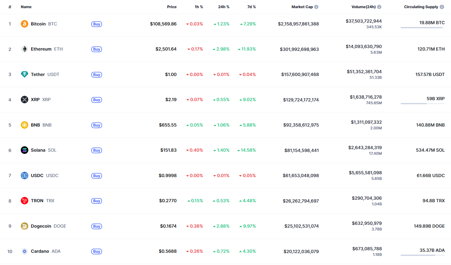Screen dimensions: 451x265
Task: Sort by the 24h % column header
Action: coord(224,7)
